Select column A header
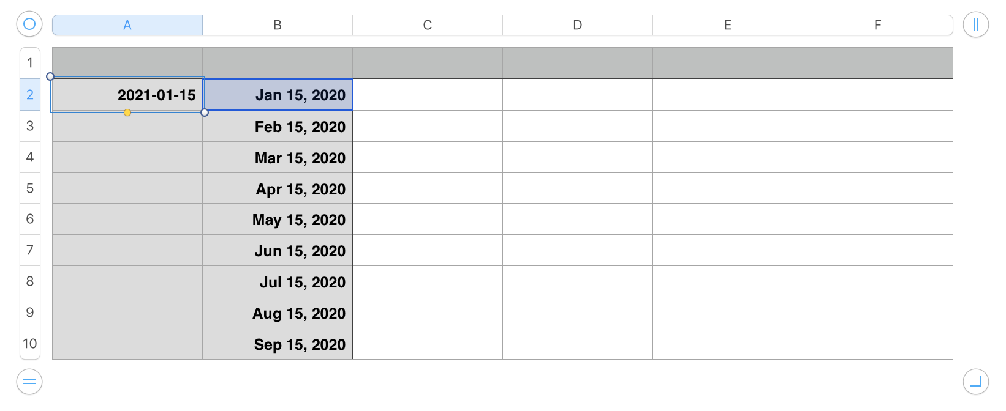This screenshot has height=411, width=1006. tap(127, 25)
